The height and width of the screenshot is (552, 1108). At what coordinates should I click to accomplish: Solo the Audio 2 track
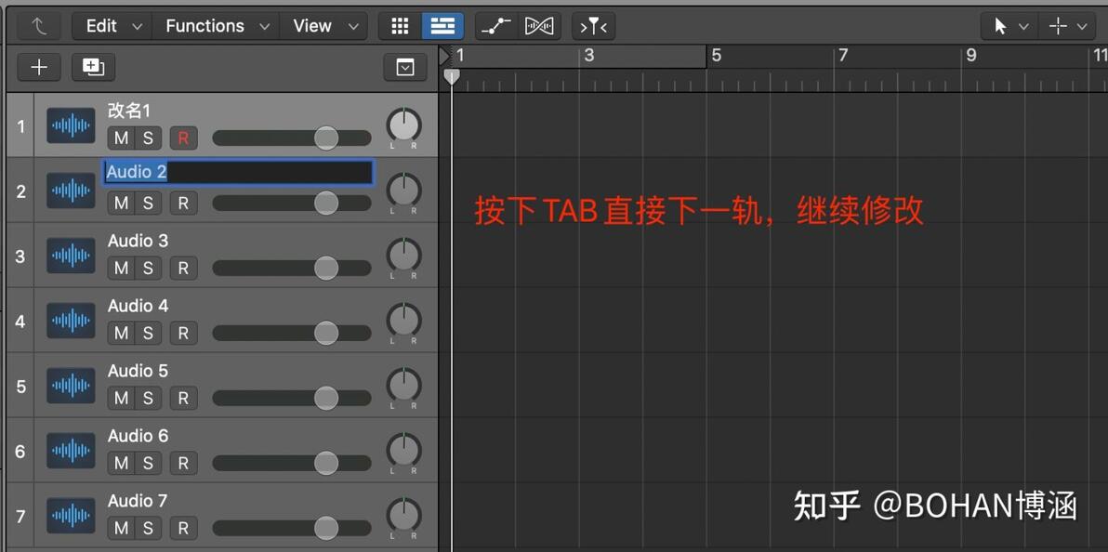(x=149, y=203)
